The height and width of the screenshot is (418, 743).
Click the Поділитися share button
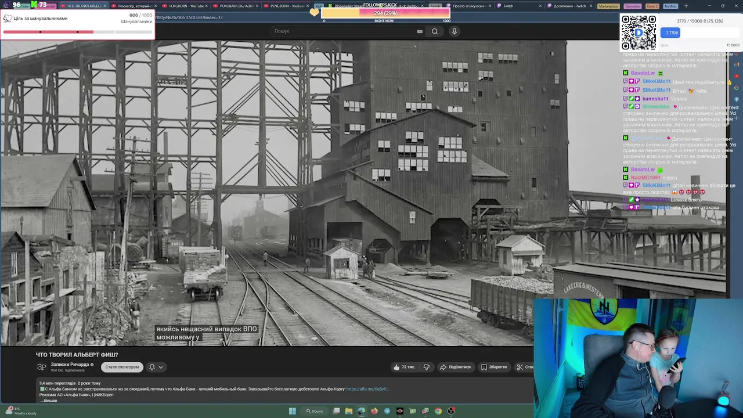(x=455, y=367)
